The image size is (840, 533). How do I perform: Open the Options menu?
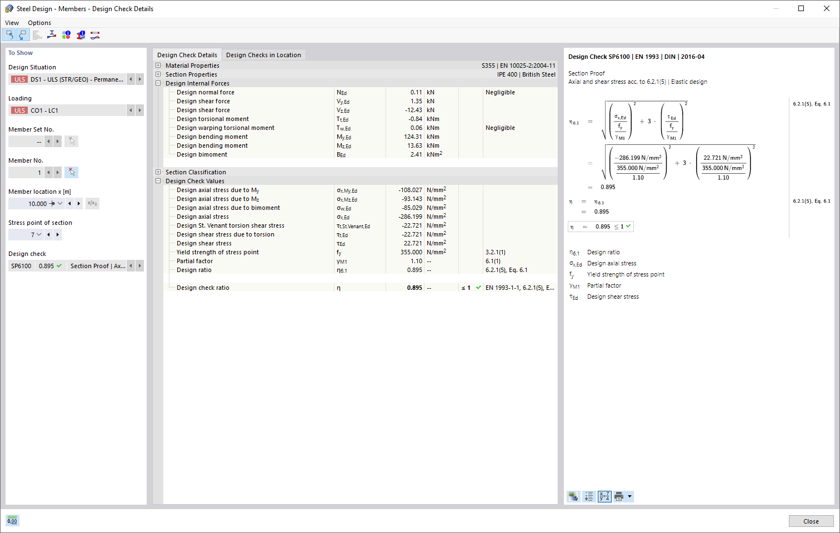[x=39, y=23]
